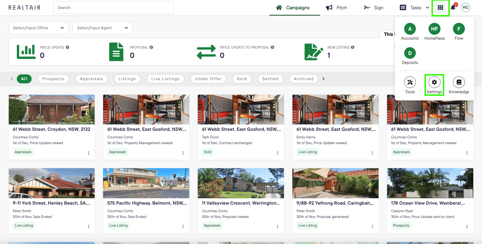
Task: Open 11 Valleyview Crescent property thumbnail
Action: 241,183
